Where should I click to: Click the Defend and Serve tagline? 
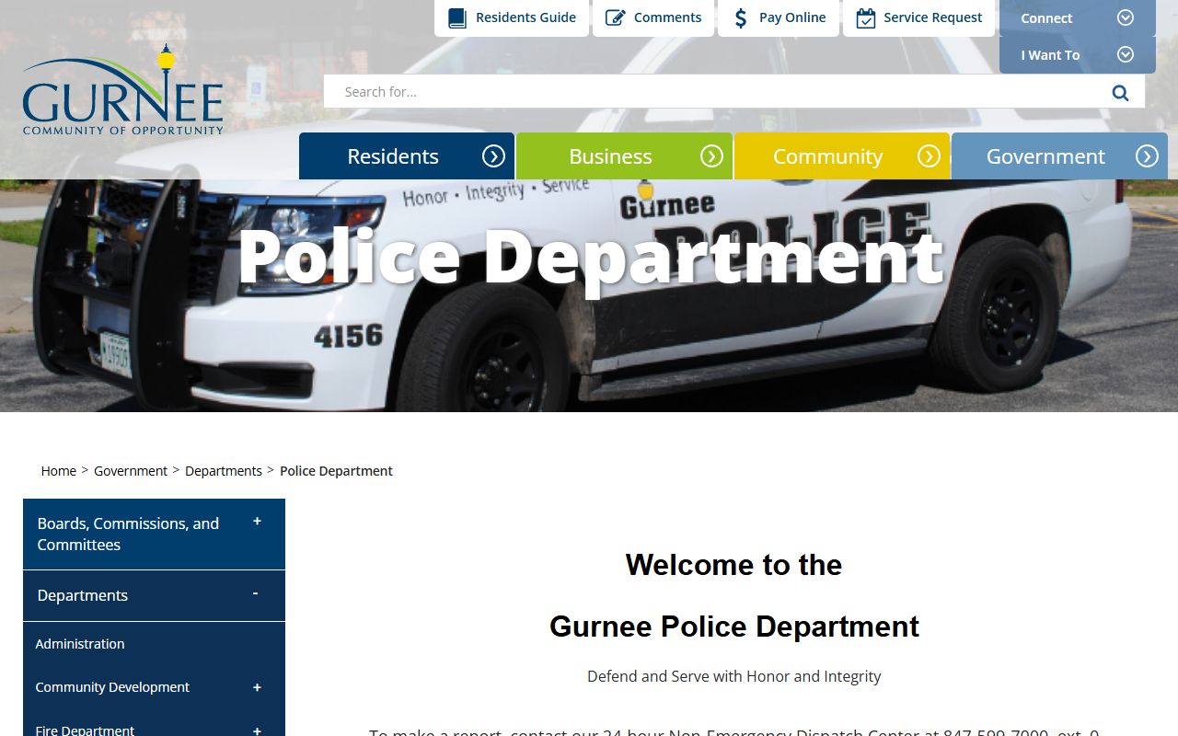click(x=734, y=676)
